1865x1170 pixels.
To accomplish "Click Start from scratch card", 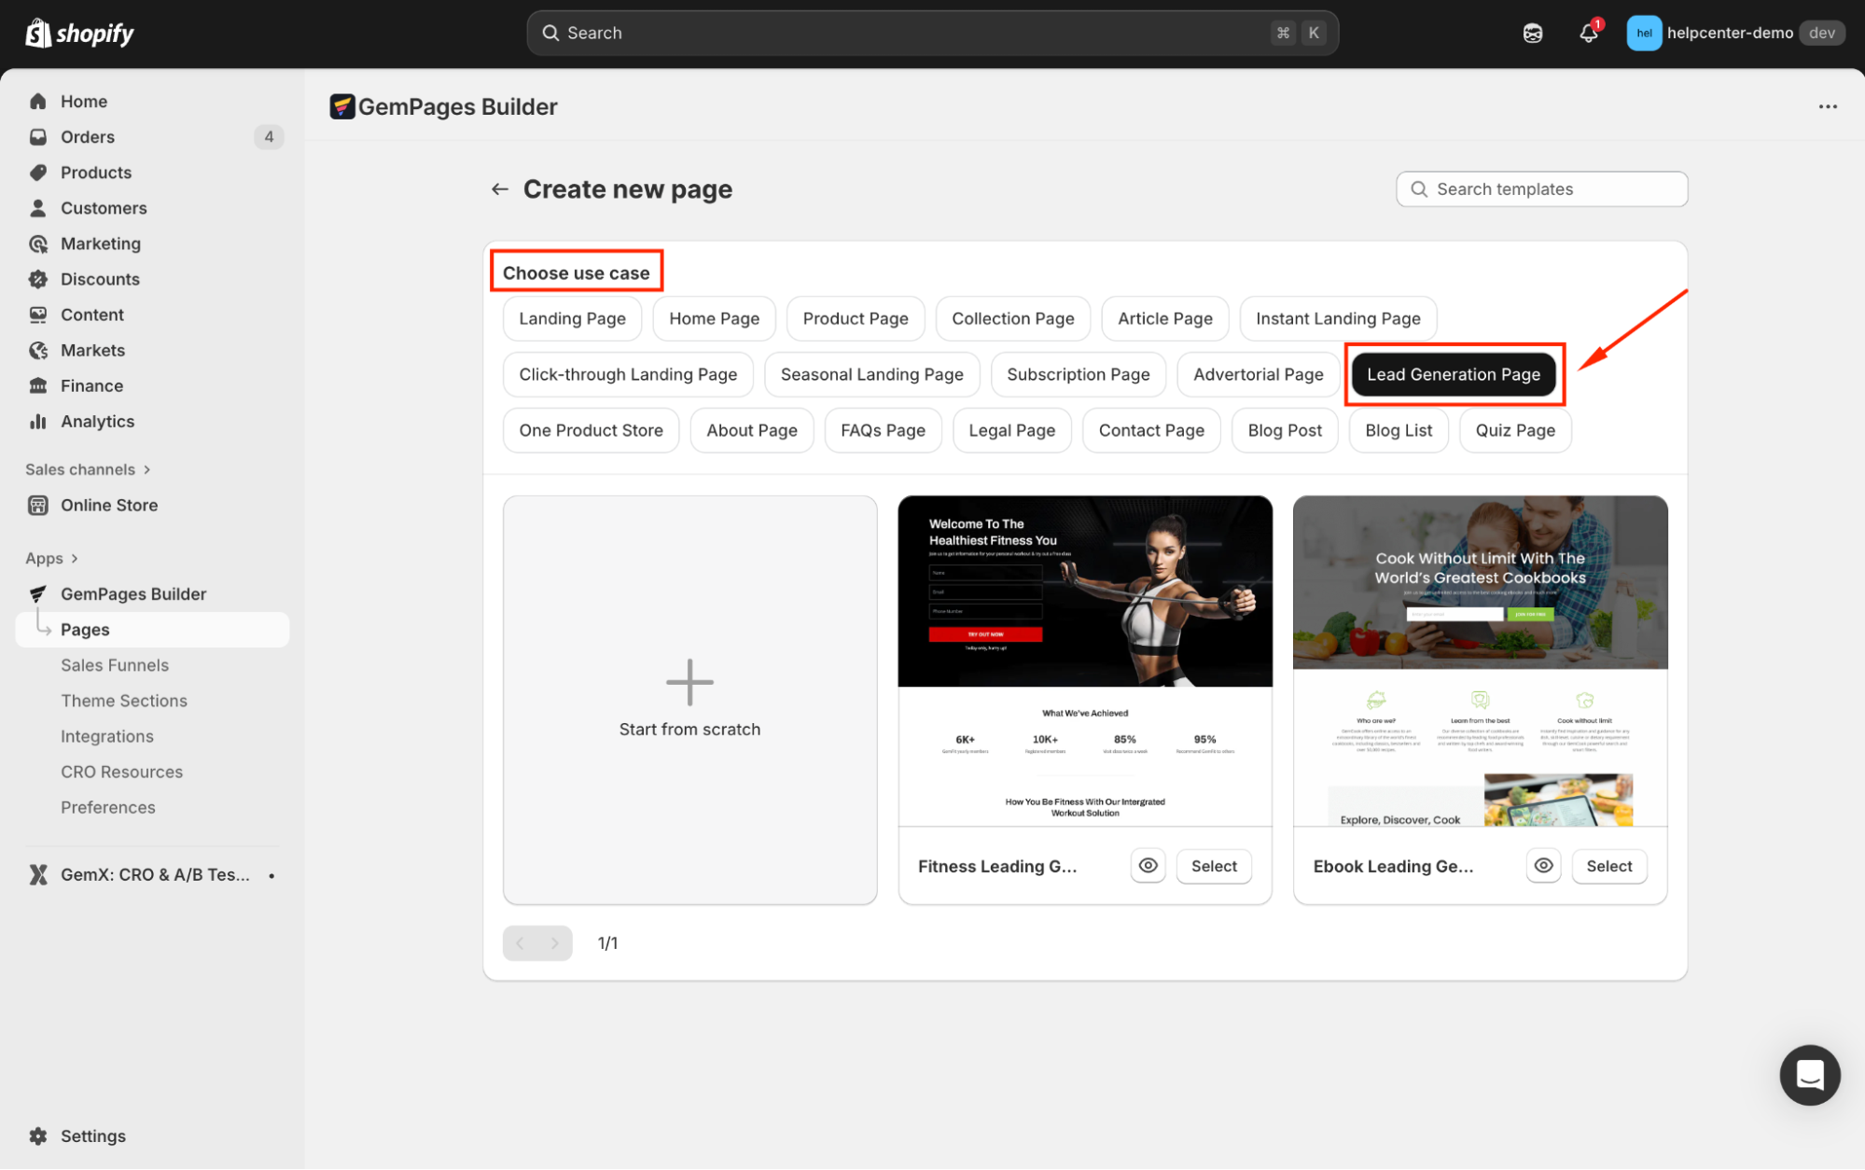I will click(x=689, y=699).
